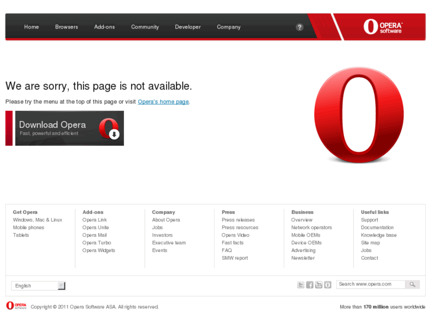This screenshot has height=323, width=431.
Task: Open the Tablets footer link
Action: pyautogui.click(x=21, y=235)
